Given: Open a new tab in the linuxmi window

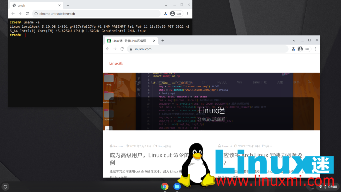Looking at the screenshot, I should pos(163,41).
